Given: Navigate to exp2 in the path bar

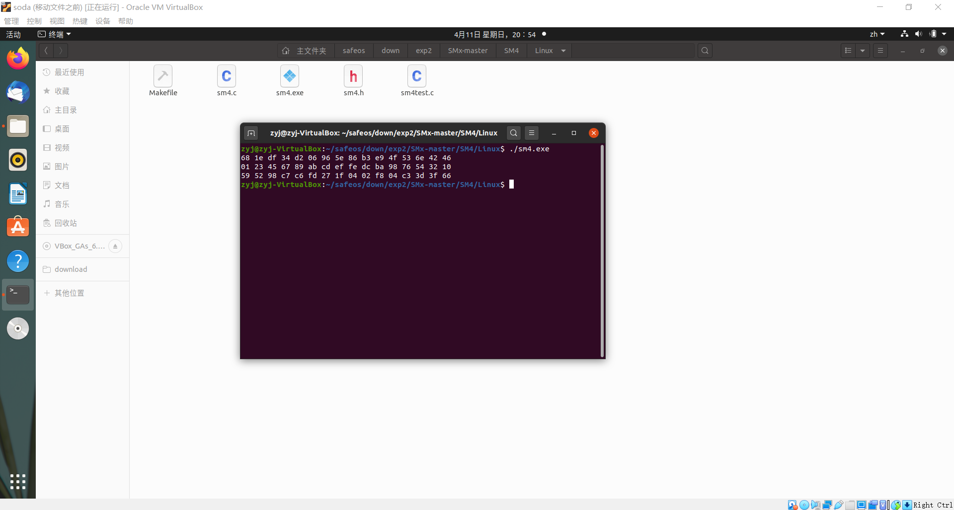Looking at the screenshot, I should pos(424,51).
